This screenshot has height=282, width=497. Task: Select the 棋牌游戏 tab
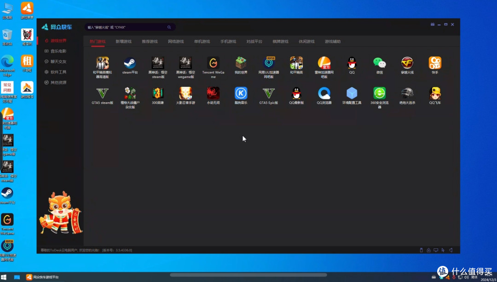(281, 41)
